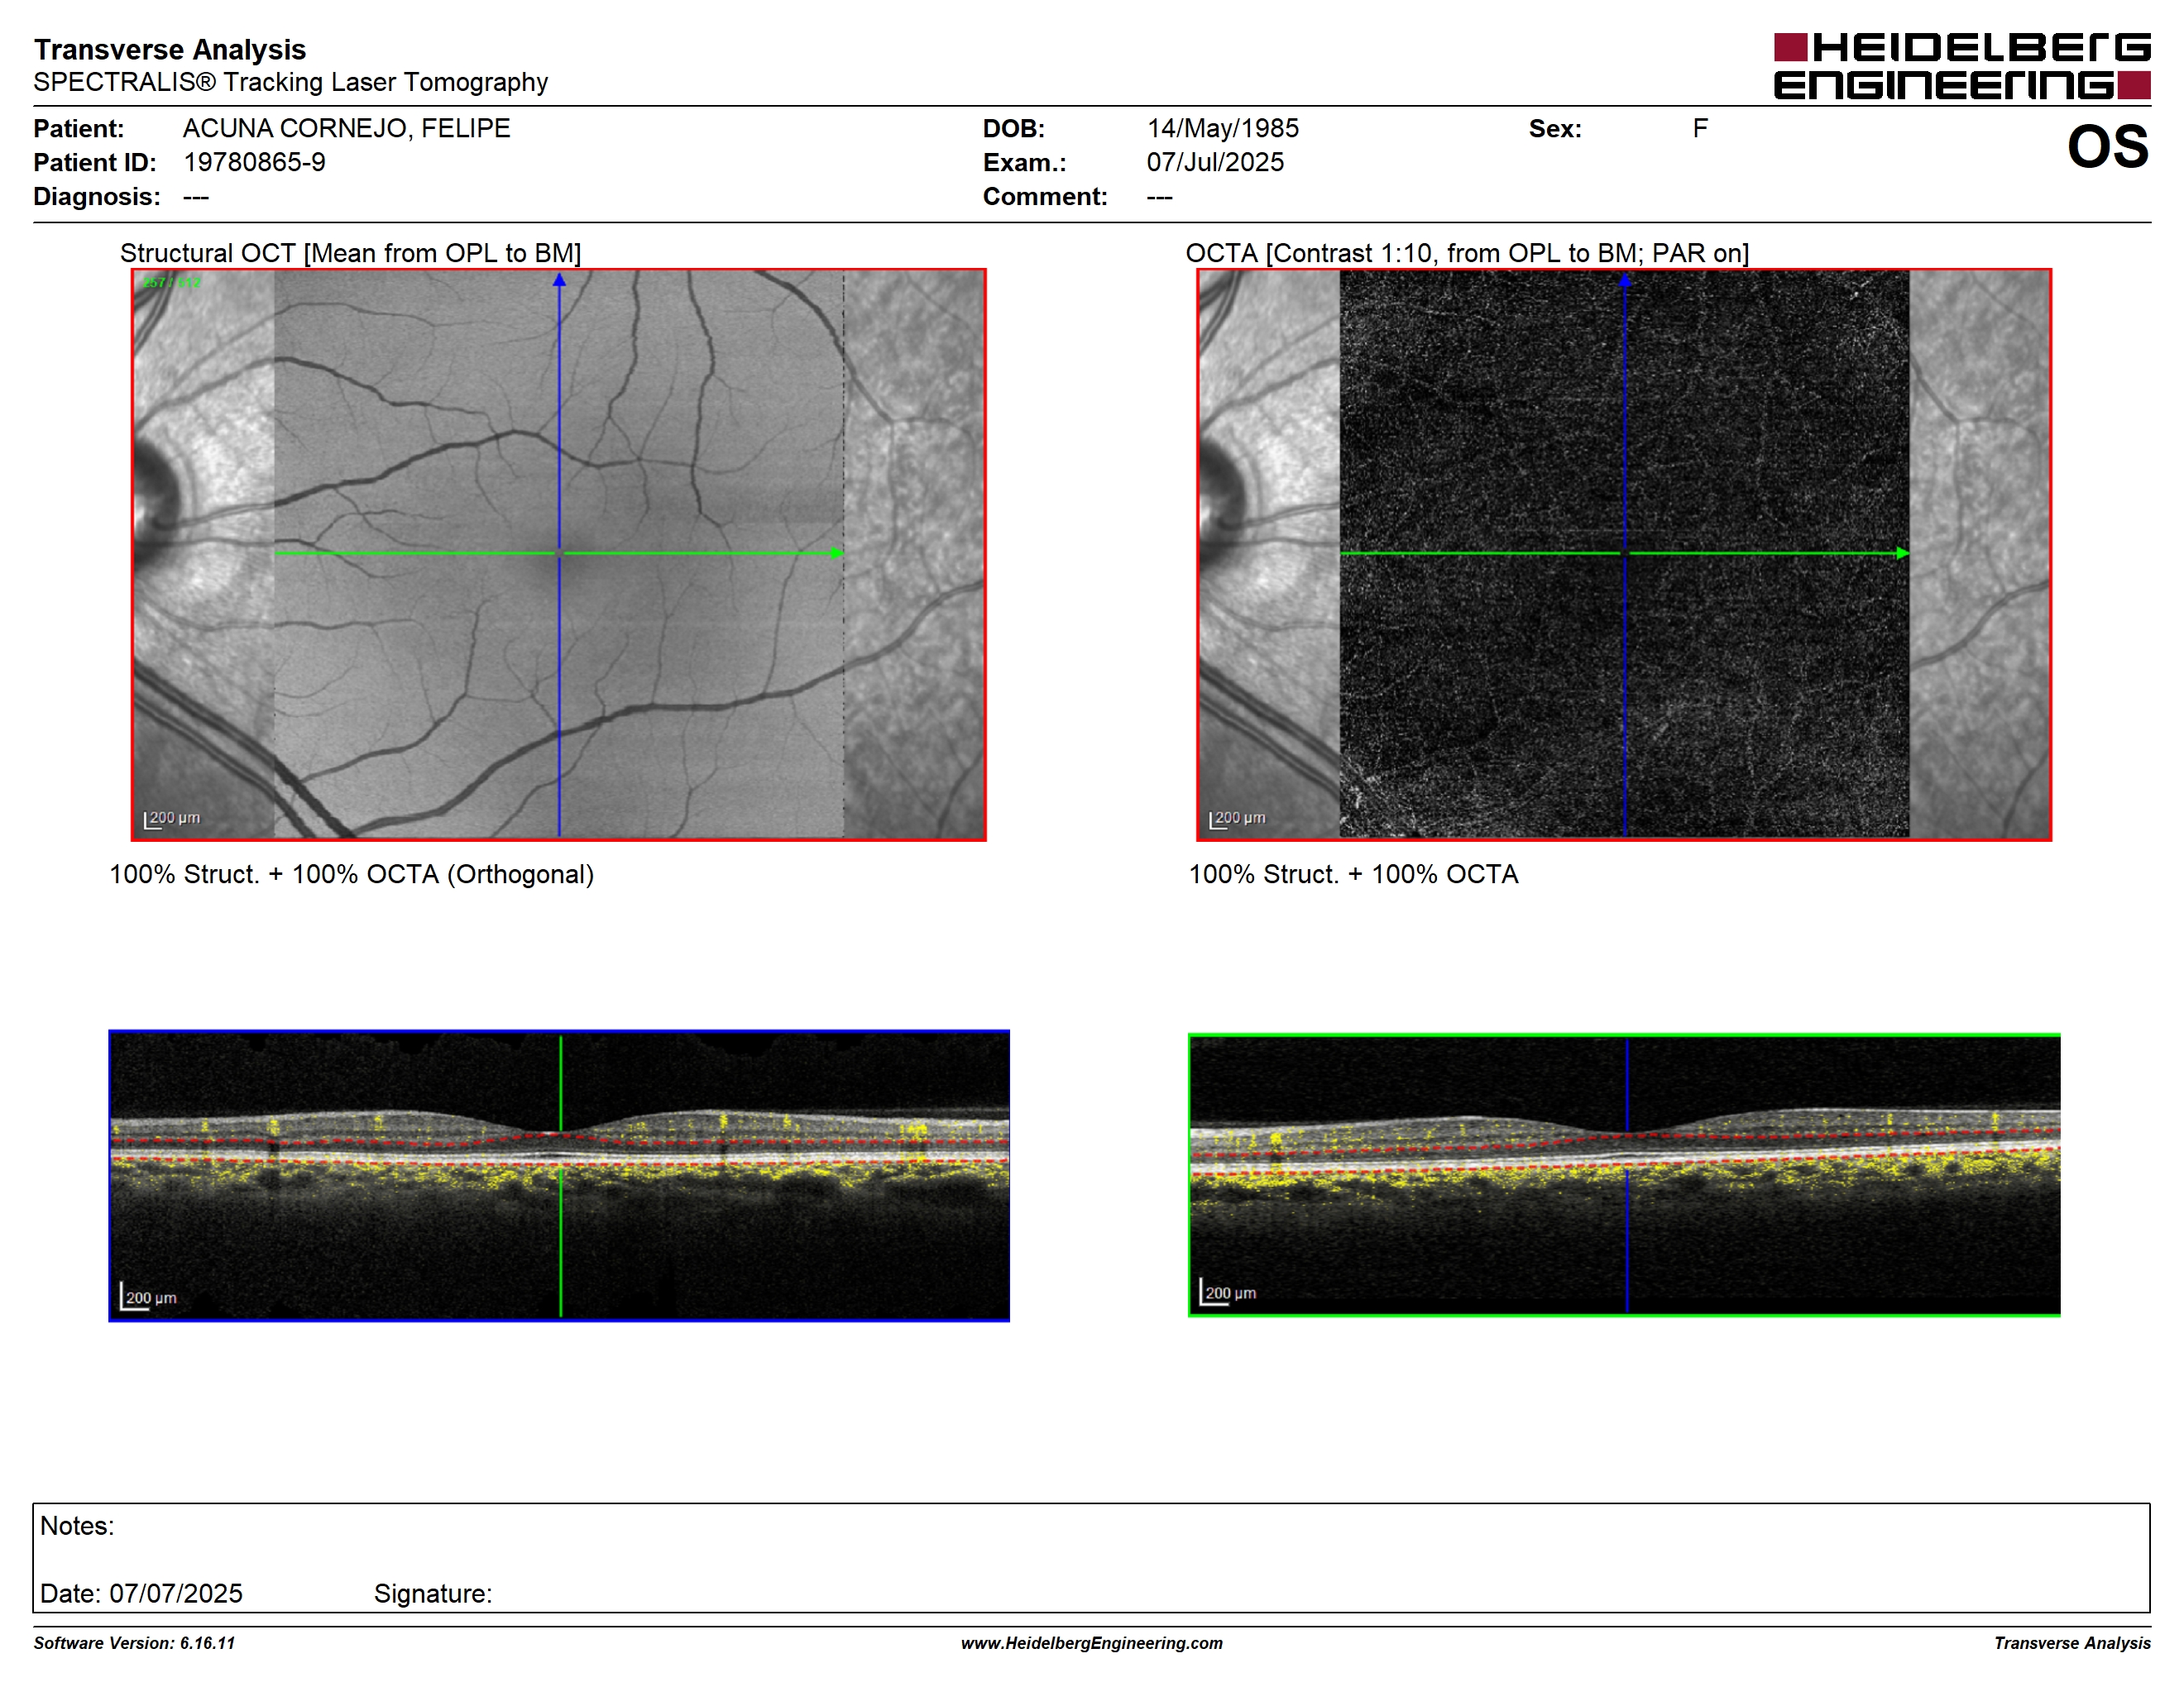Click the DOB value 14/May/1985
2184x1687 pixels.
(1223, 128)
